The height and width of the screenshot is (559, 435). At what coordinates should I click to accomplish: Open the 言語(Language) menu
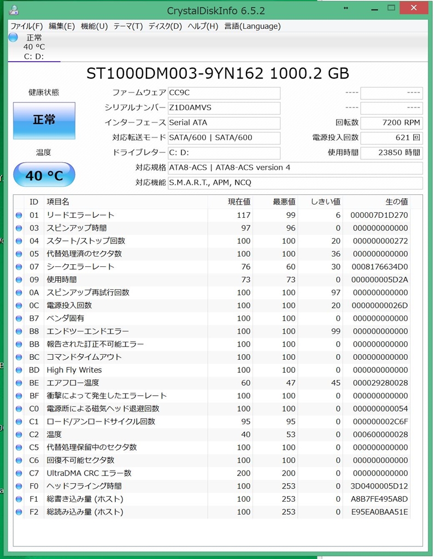click(252, 26)
